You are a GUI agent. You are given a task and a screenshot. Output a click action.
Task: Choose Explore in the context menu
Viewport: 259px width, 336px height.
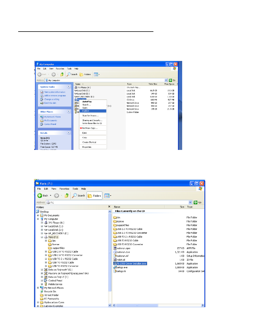[93, 111]
